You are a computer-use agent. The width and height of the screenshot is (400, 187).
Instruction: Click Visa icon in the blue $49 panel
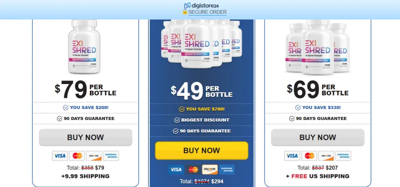click(176, 169)
